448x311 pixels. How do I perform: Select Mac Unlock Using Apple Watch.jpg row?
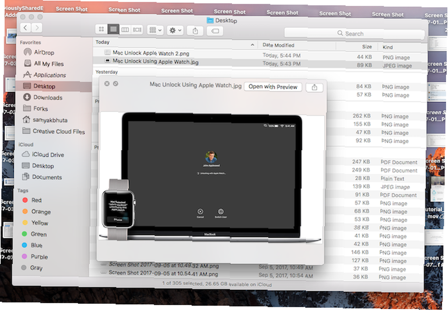click(259, 62)
